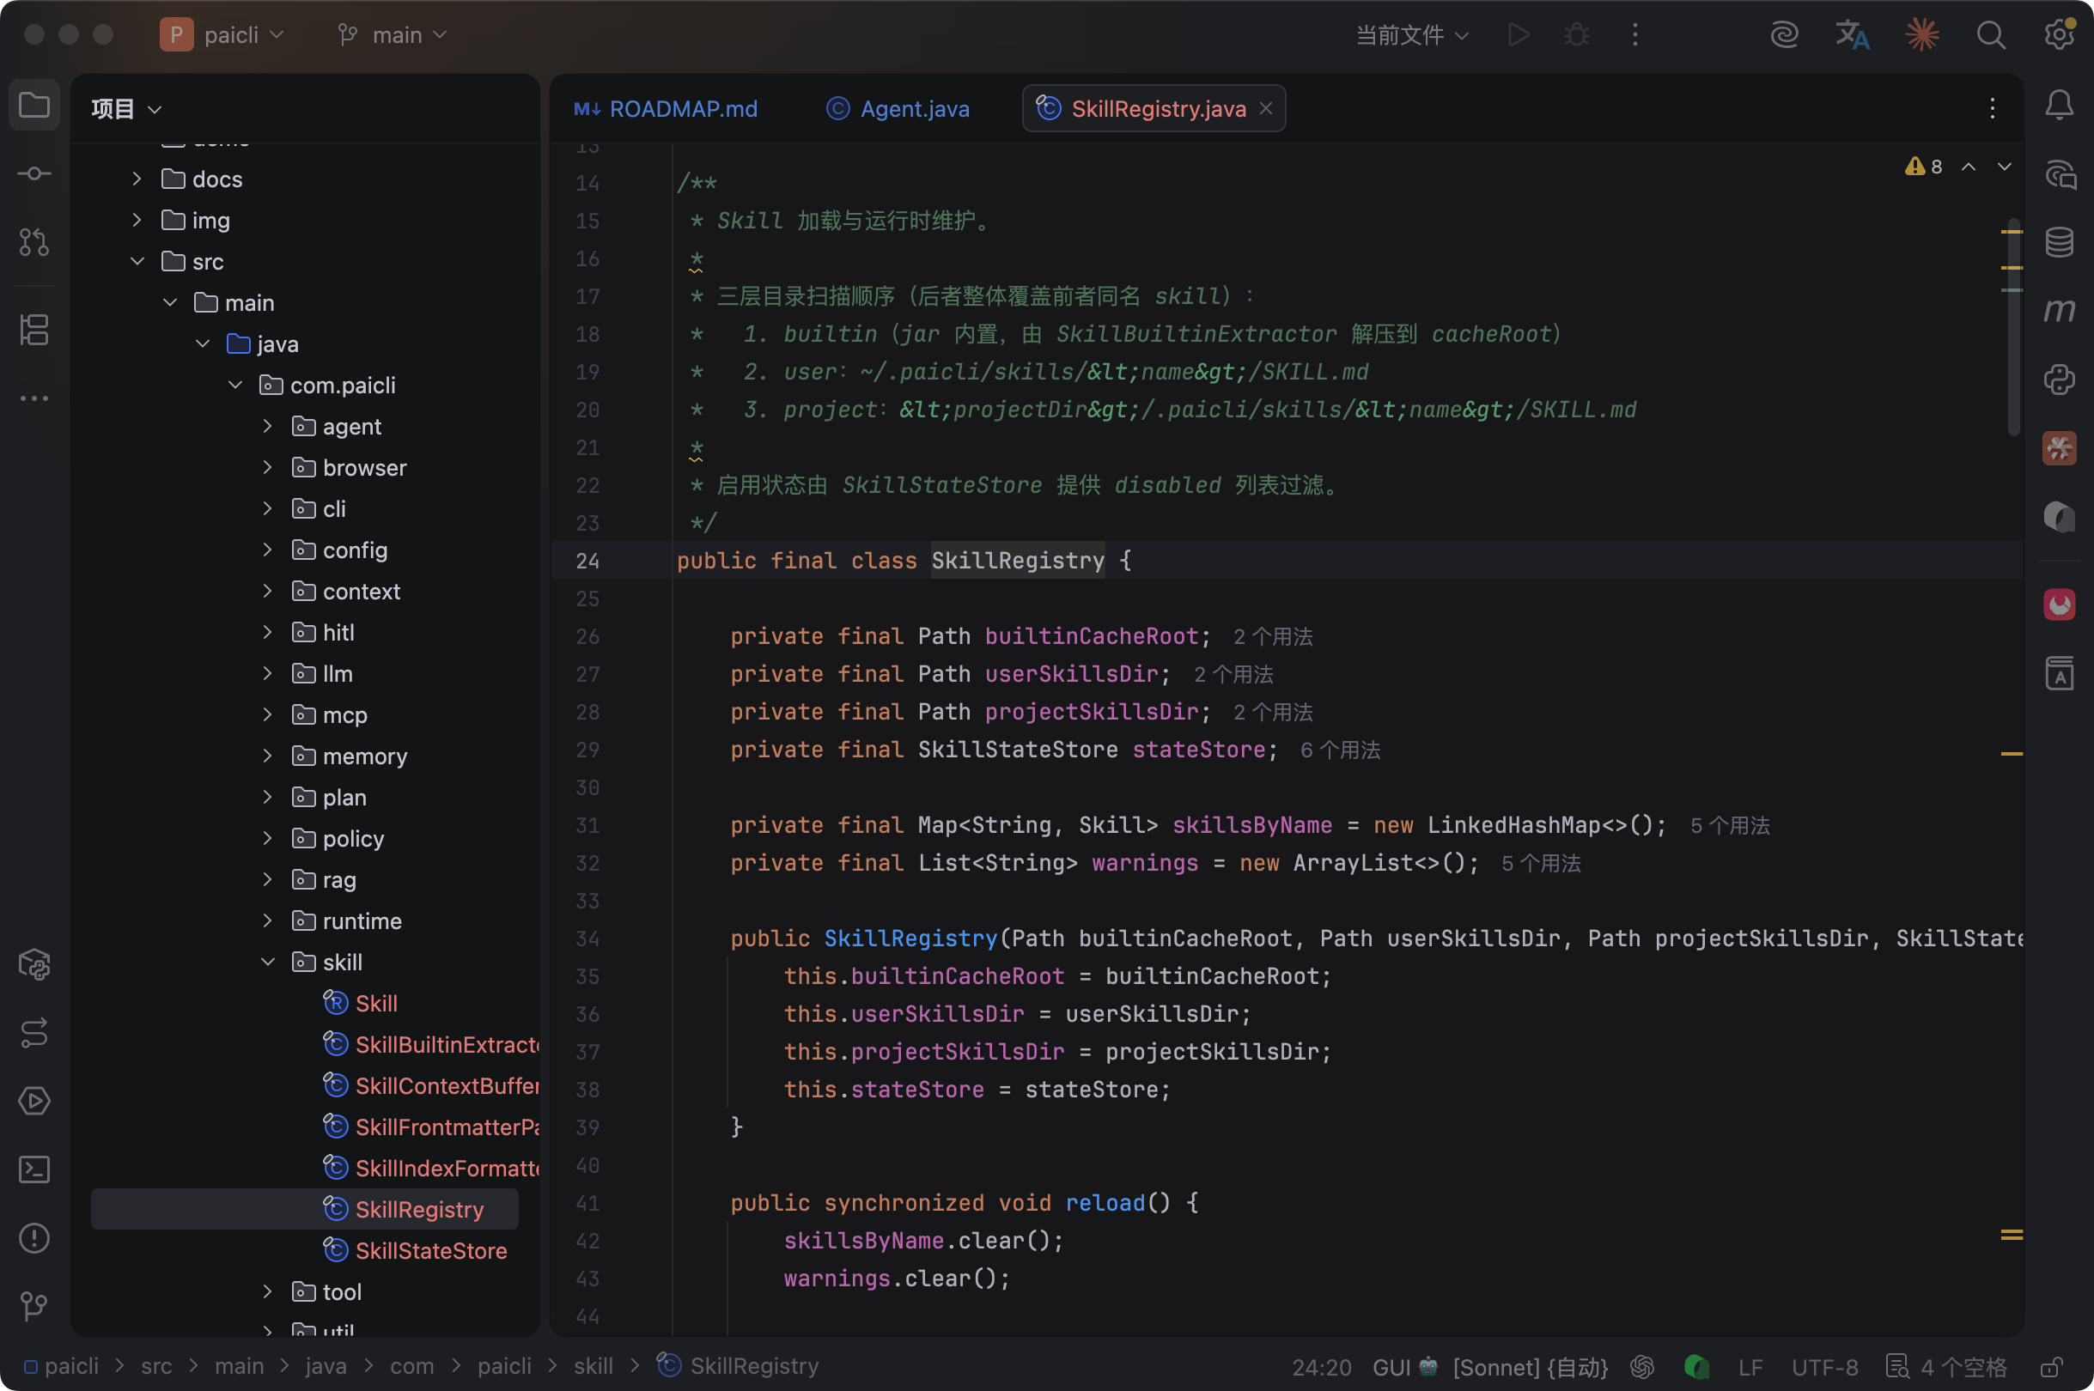
Task: Open the 4 个空格 indent settings
Action: pyautogui.click(x=1947, y=1367)
